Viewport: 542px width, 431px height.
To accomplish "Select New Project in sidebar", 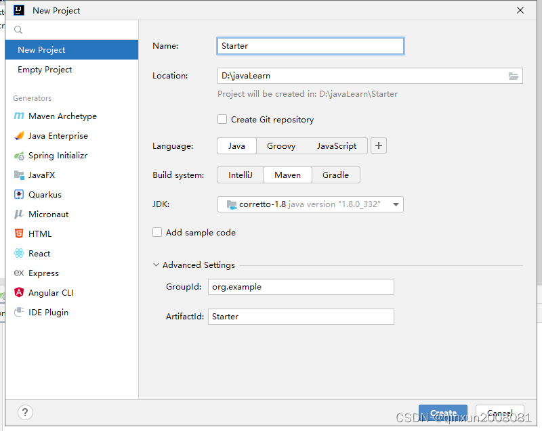I will click(x=72, y=49).
